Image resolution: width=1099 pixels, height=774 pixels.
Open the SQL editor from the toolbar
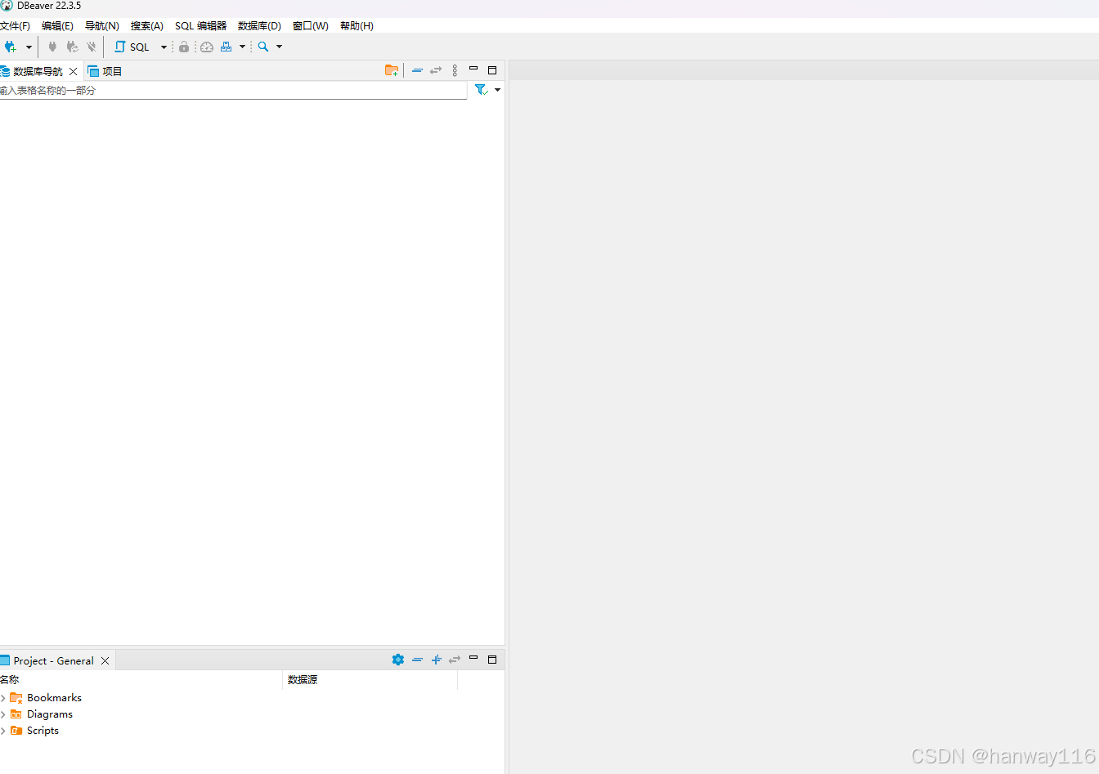point(132,47)
